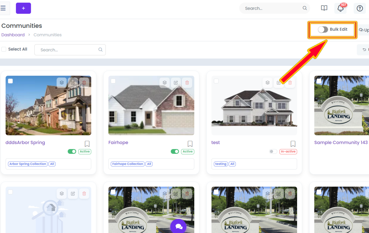The width and height of the screenshot is (369, 233).
Task: Delete the test community
Action: 290,83
